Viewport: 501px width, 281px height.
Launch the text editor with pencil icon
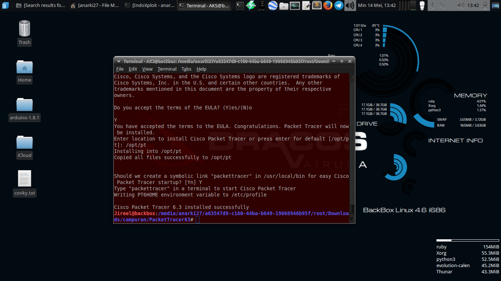pyautogui.click(x=306, y=5)
